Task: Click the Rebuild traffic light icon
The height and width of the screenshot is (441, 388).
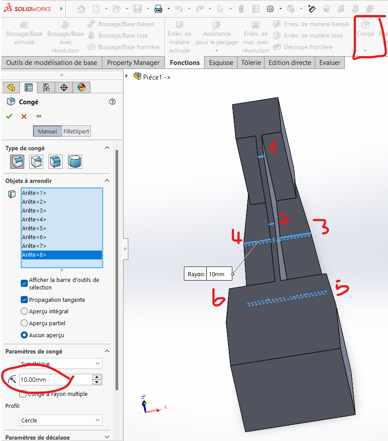Action: pyautogui.click(x=241, y=9)
